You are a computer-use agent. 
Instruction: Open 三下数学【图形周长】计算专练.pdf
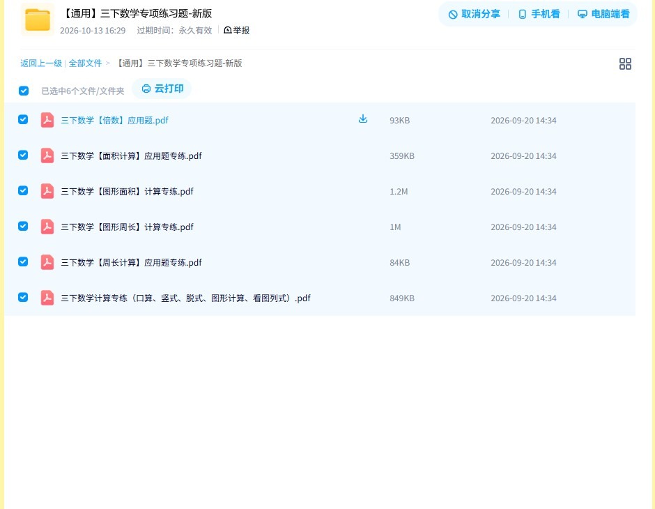coord(127,227)
